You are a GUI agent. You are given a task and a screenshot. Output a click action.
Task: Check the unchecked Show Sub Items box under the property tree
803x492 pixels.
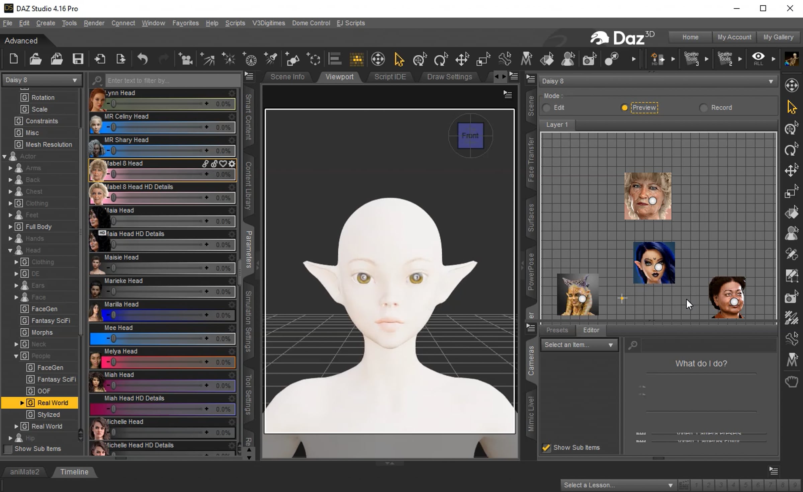(7, 449)
